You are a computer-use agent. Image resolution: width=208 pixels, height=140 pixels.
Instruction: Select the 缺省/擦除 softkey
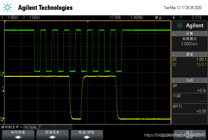87,135
